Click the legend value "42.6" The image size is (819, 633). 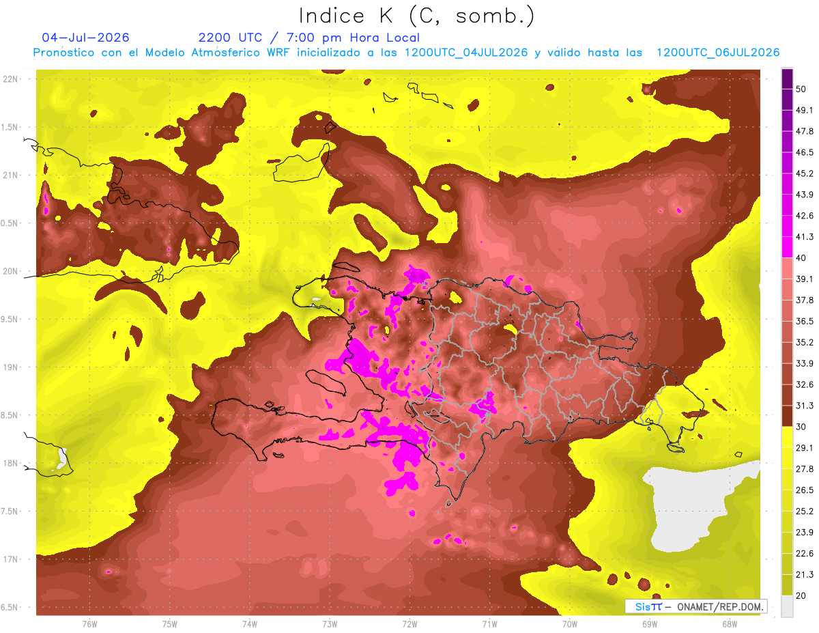804,216
